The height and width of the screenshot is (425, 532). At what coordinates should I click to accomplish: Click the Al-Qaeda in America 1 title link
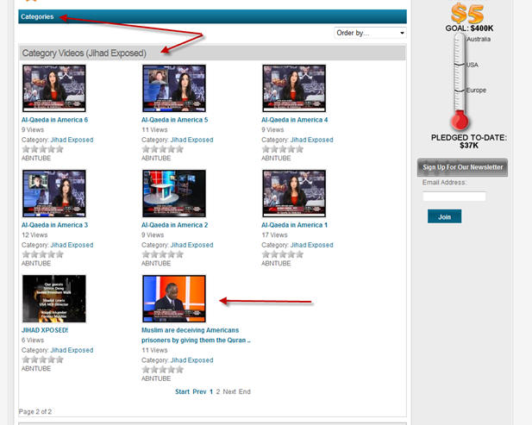(x=295, y=225)
